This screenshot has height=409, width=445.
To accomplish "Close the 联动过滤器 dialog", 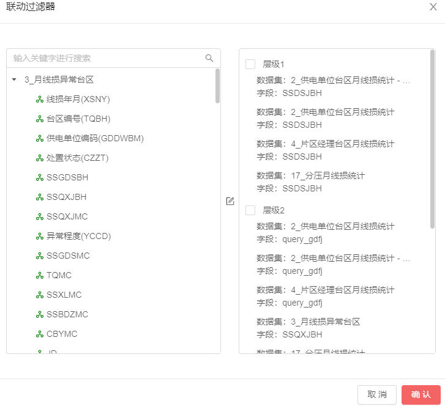I will 433,6.
